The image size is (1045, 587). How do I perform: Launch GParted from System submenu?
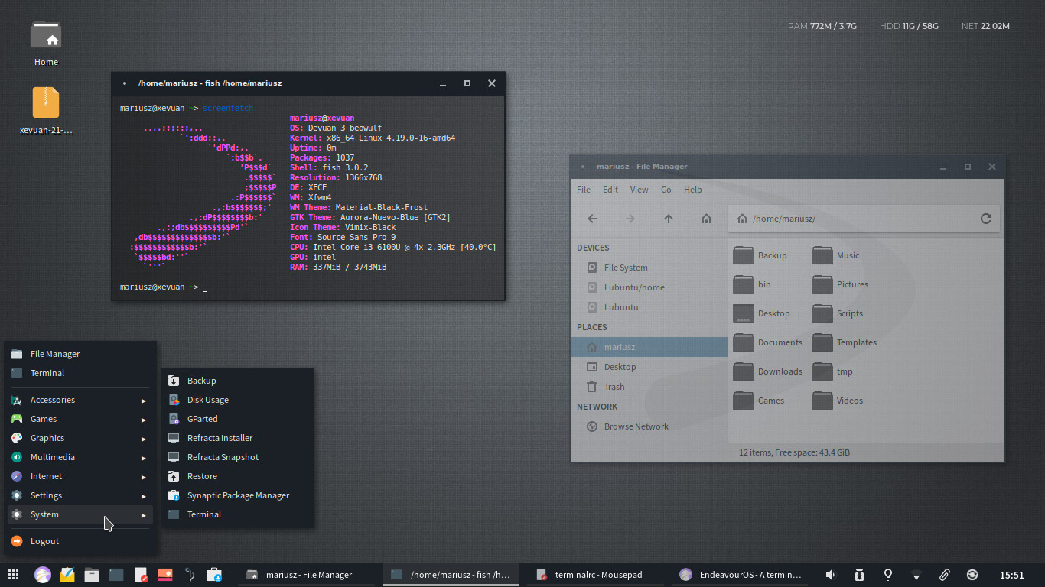pos(237,419)
